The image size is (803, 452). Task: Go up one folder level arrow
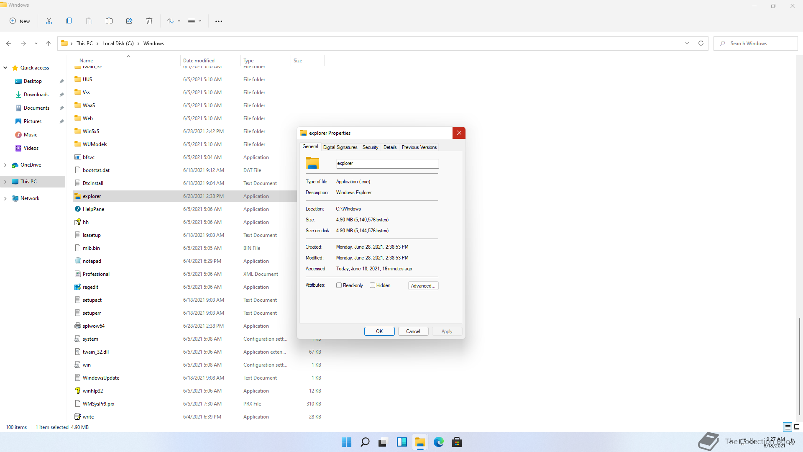(49, 44)
